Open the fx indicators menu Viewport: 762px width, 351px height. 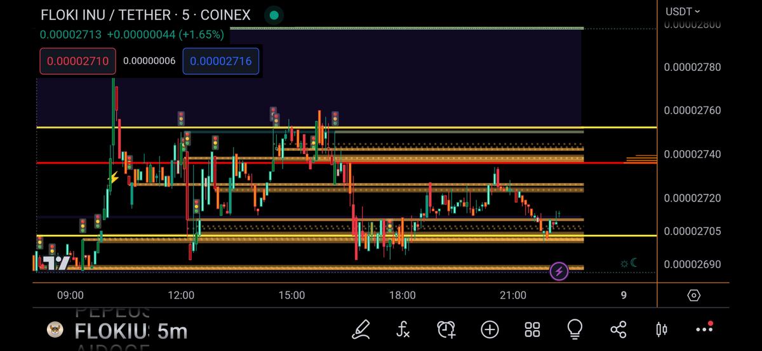point(403,329)
